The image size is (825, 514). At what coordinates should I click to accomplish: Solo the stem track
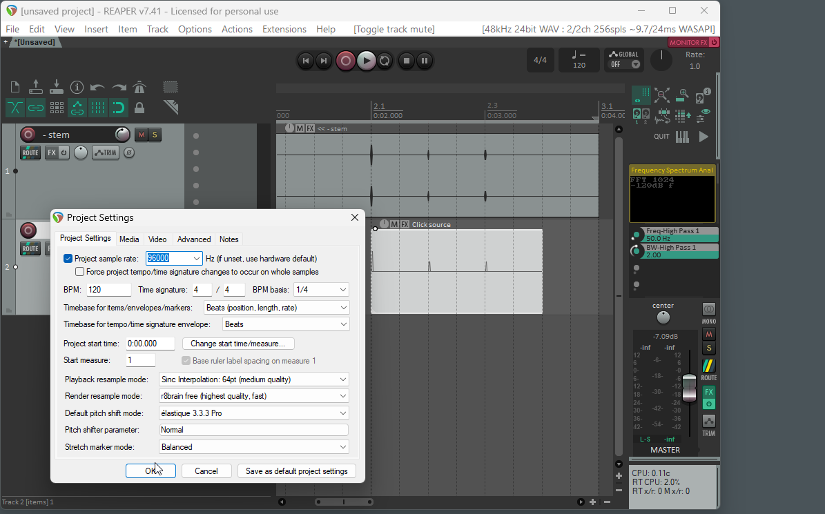click(x=155, y=135)
